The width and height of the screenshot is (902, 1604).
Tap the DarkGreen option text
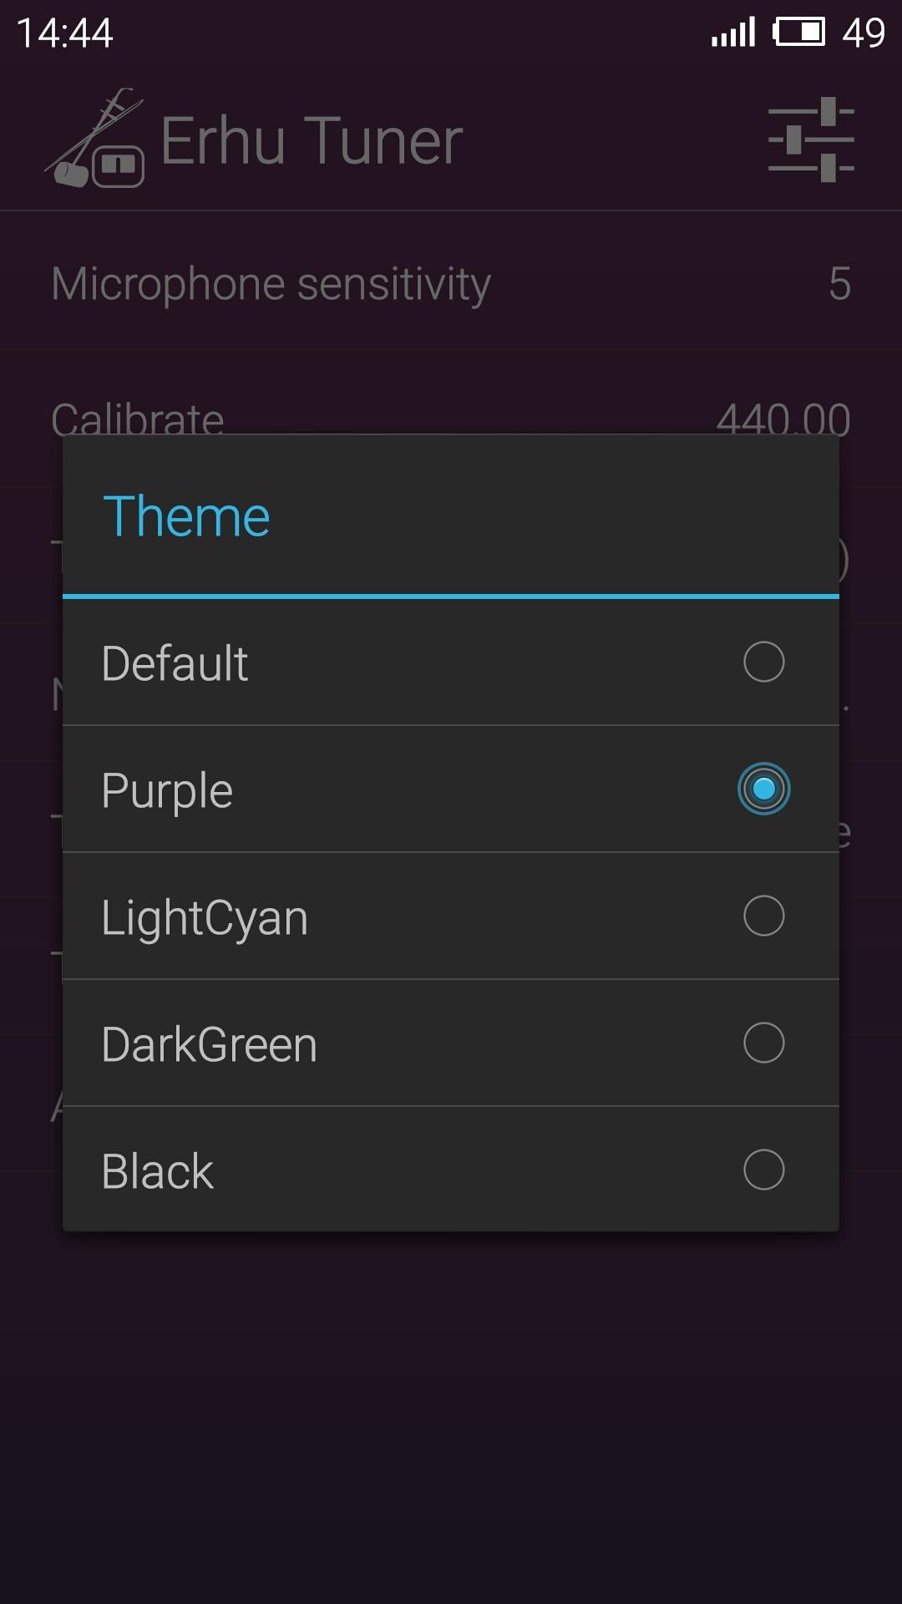(x=210, y=1044)
